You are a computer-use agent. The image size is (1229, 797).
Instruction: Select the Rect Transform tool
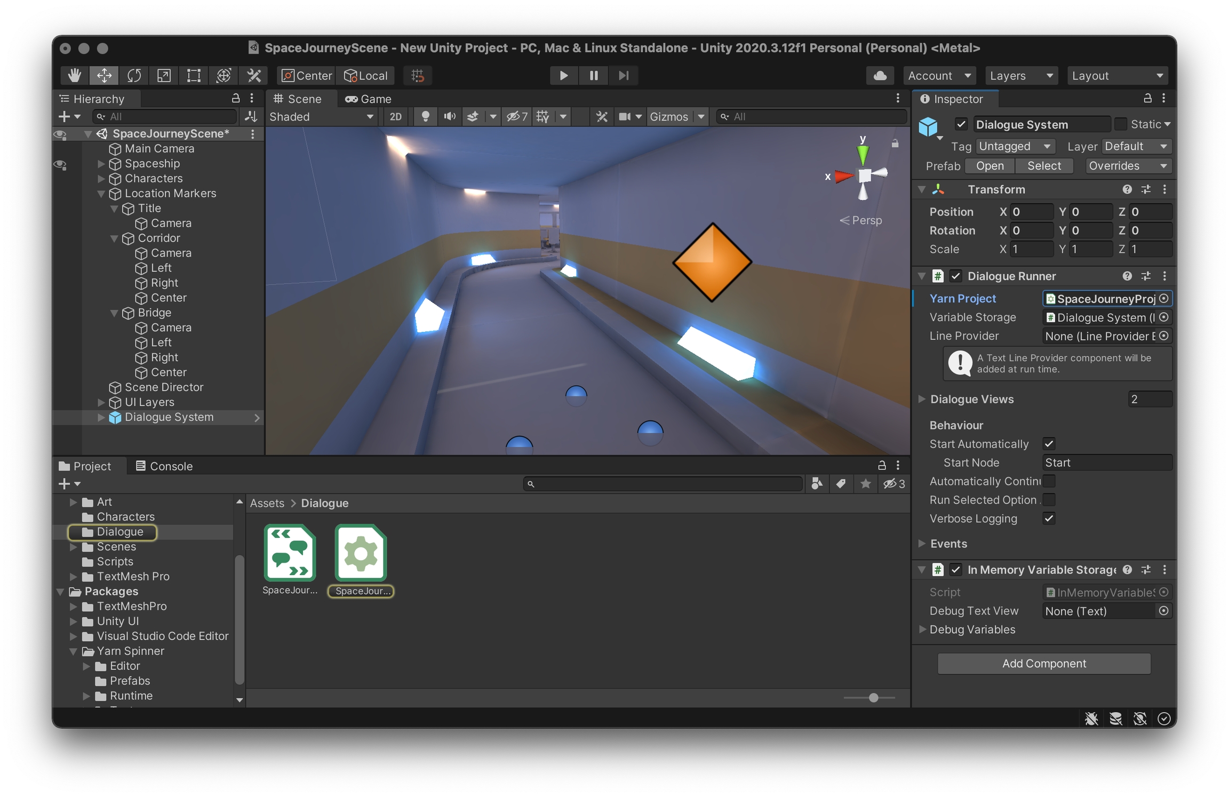point(194,75)
